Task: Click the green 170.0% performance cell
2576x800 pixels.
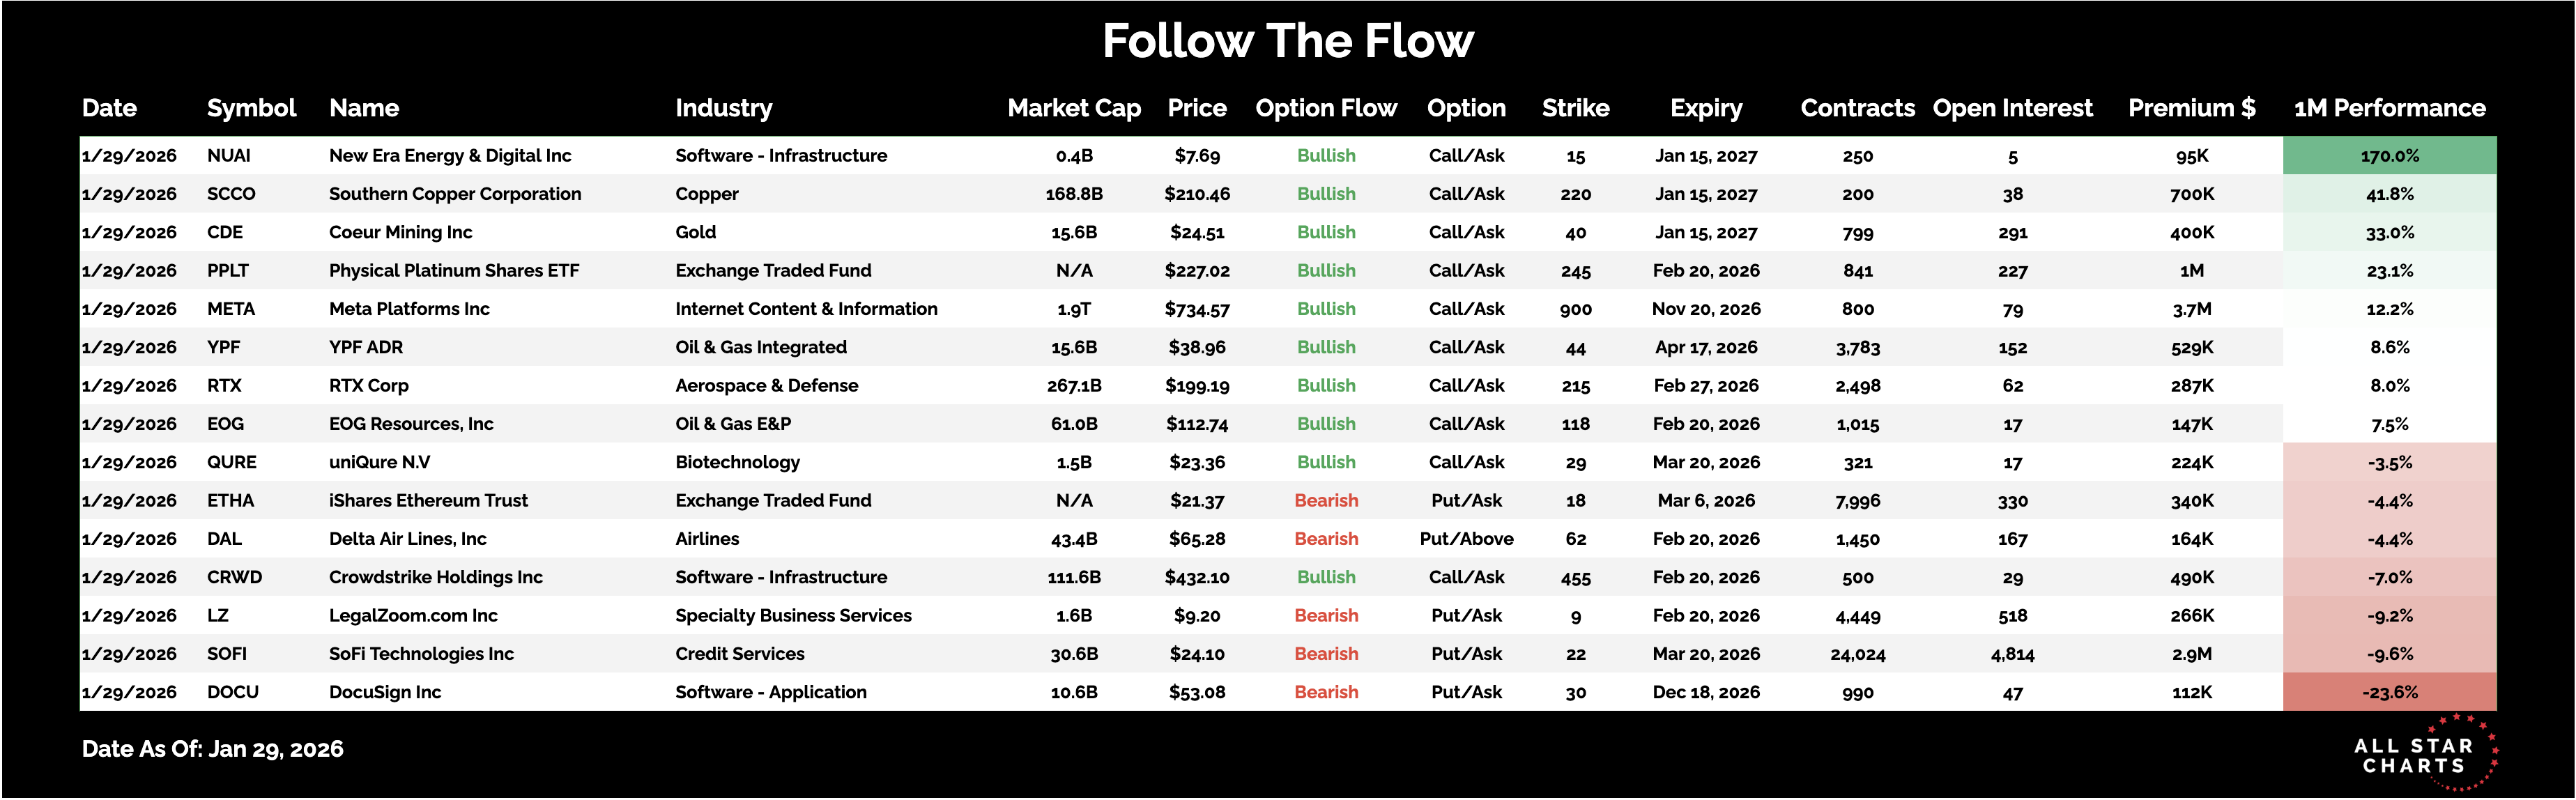Action: pos(2389,156)
